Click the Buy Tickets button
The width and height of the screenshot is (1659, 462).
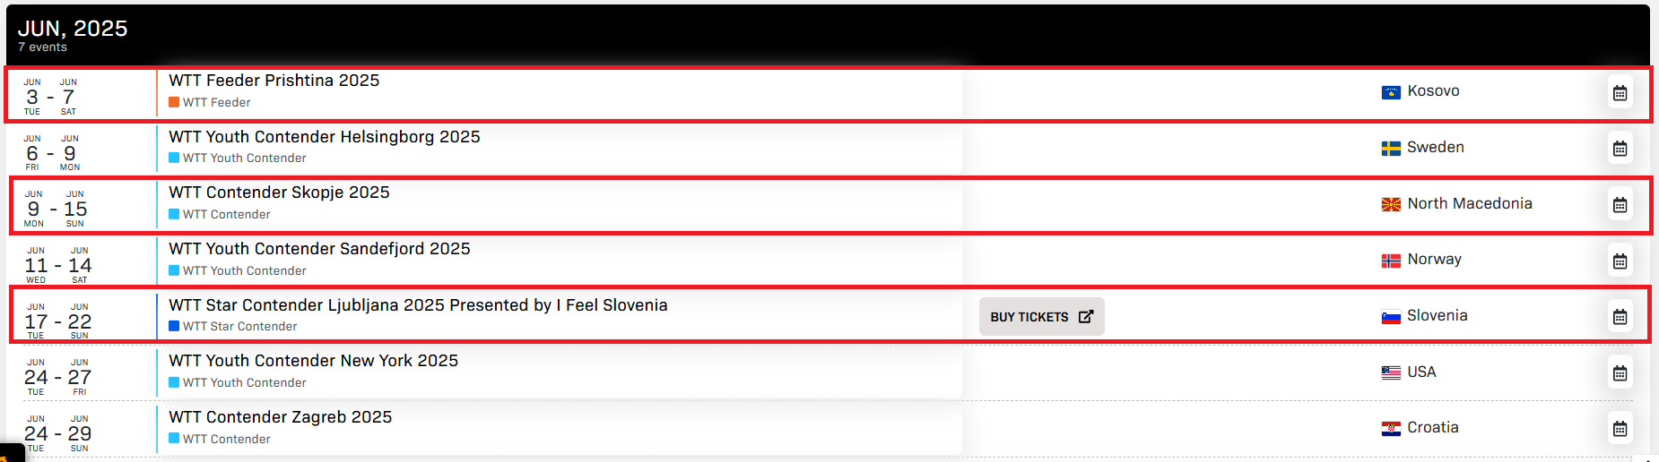(x=1041, y=317)
